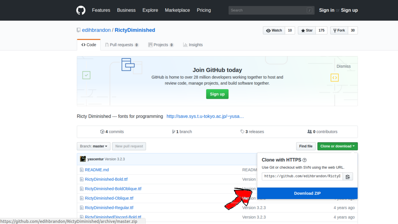View the 3 releases page
Image resolution: width=398 pixels, height=224 pixels.
[x=252, y=131]
